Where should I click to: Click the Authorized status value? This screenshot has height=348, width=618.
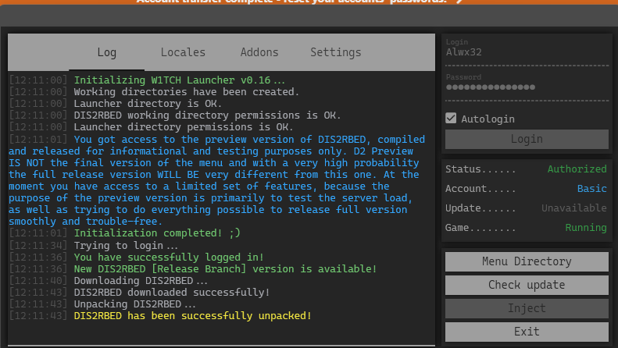click(577, 169)
